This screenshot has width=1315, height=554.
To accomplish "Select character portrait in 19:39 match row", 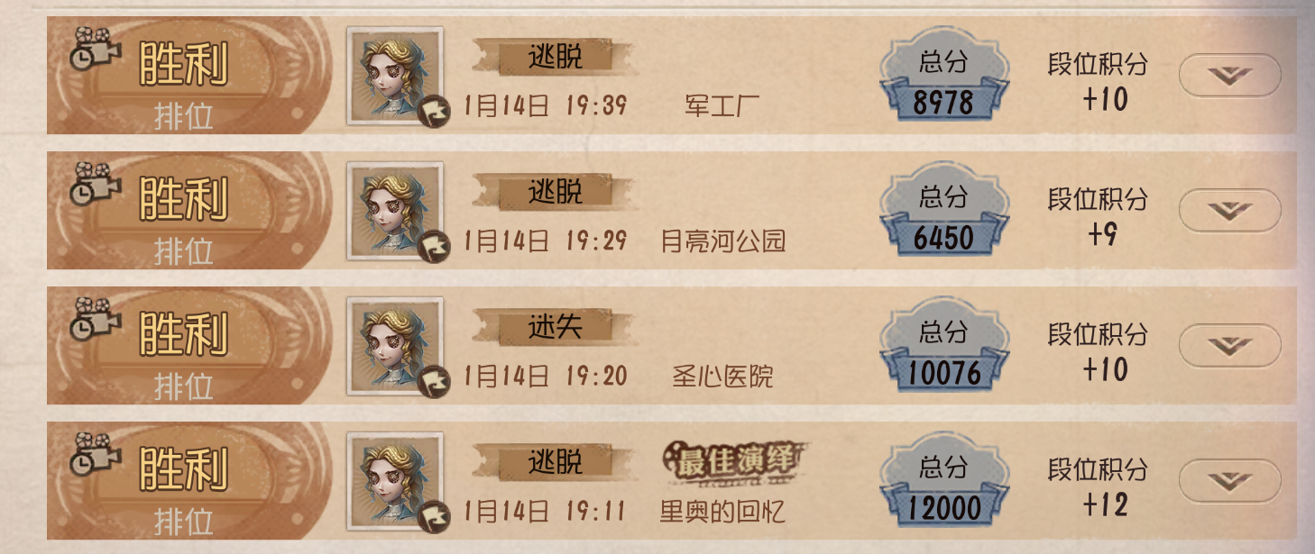I will click(x=395, y=76).
